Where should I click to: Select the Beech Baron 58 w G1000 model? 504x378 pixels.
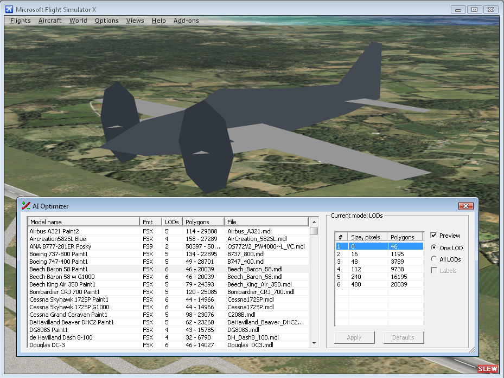(168, 277)
